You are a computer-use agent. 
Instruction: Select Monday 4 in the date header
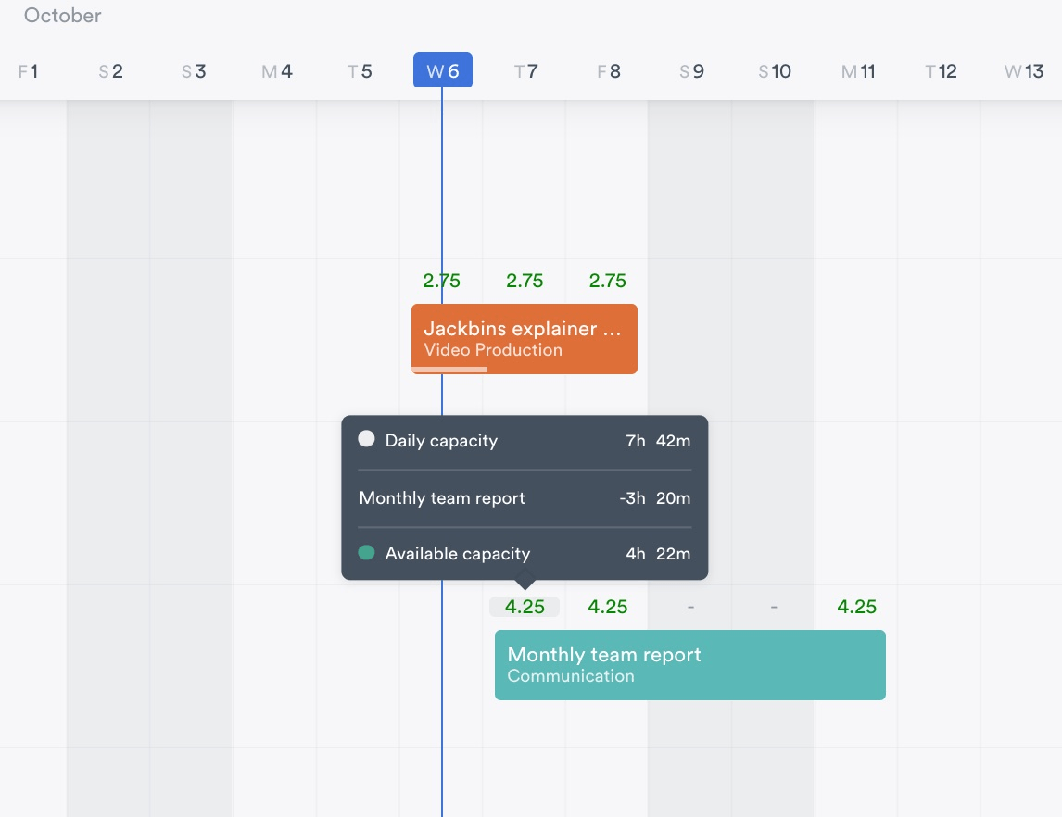coord(276,71)
